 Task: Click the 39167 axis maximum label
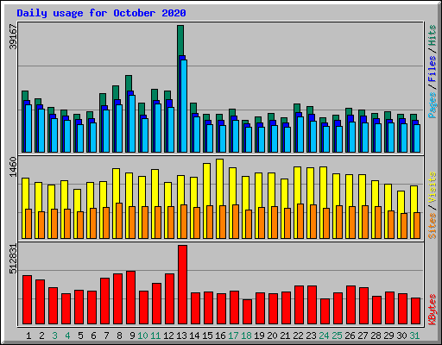(13, 37)
